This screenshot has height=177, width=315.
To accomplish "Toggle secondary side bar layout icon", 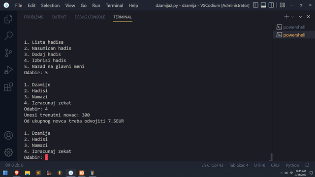I will [x=271, y=5].
